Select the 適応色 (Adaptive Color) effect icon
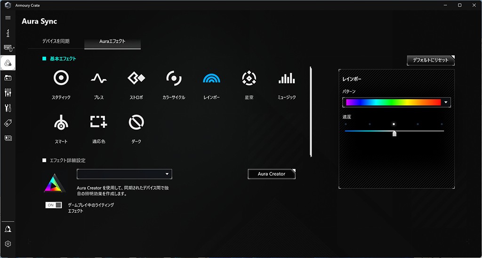 click(x=99, y=122)
